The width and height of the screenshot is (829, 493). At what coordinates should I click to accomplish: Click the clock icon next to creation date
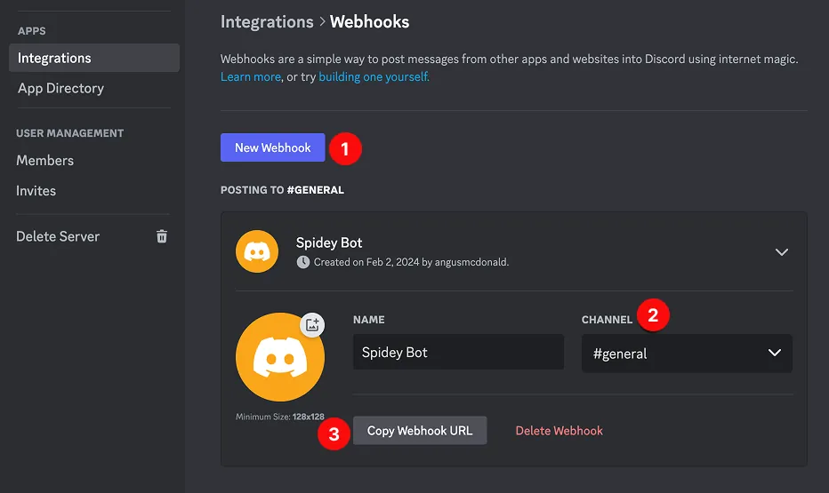pyautogui.click(x=303, y=262)
